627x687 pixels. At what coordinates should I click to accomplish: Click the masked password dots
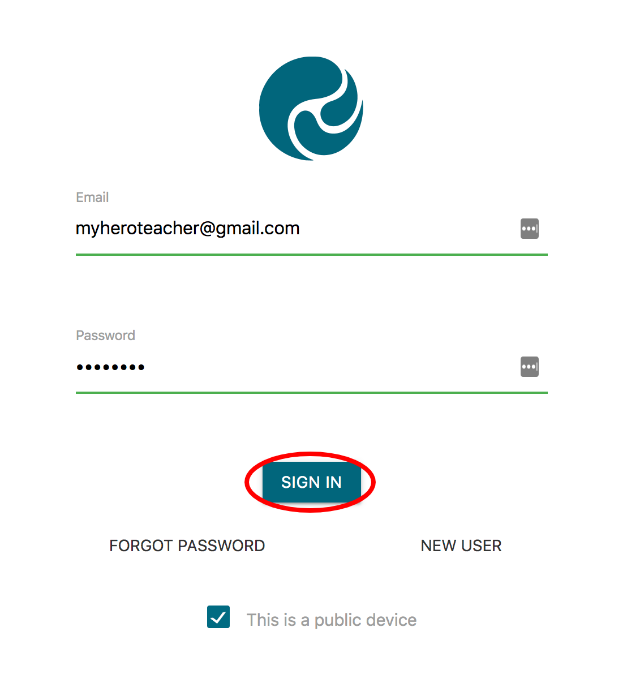[110, 367]
